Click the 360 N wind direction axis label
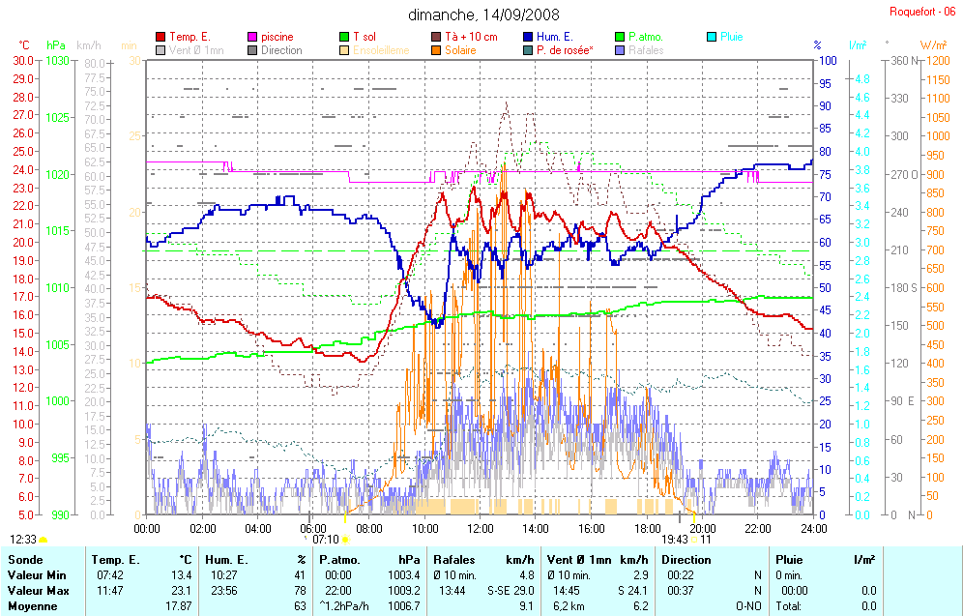 pos(905,61)
